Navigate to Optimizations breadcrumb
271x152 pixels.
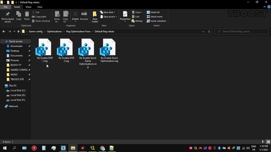pyautogui.click(x=54, y=32)
